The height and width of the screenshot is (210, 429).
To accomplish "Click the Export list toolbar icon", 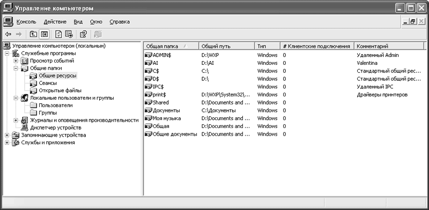I will click(69, 34).
